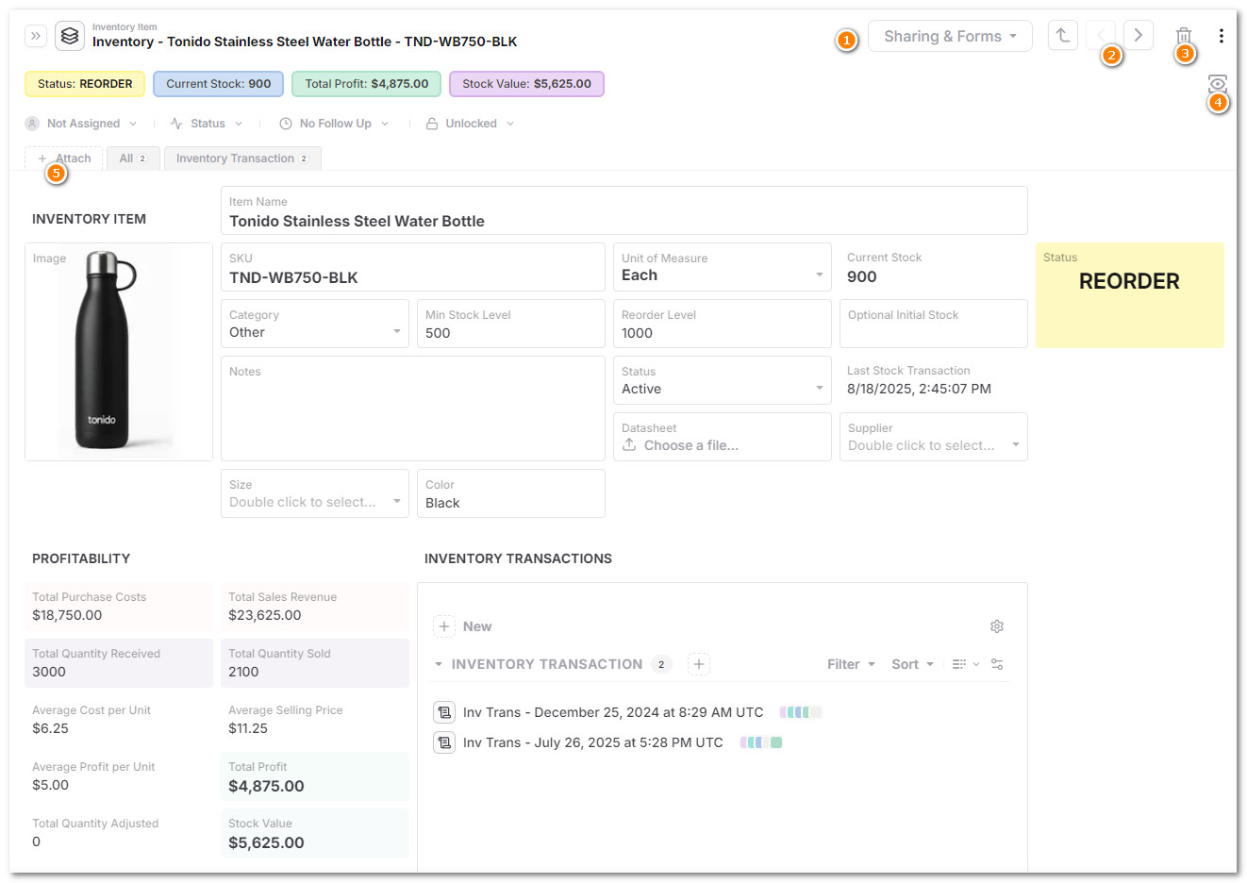1247x883 pixels.
Task: Go up to parent record arrow
Action: tap(1063, 36)
